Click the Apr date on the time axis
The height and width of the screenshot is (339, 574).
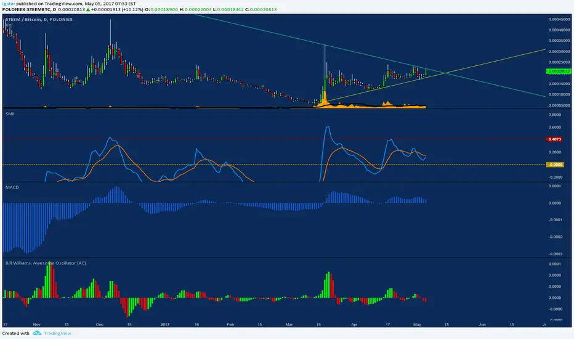354,324
